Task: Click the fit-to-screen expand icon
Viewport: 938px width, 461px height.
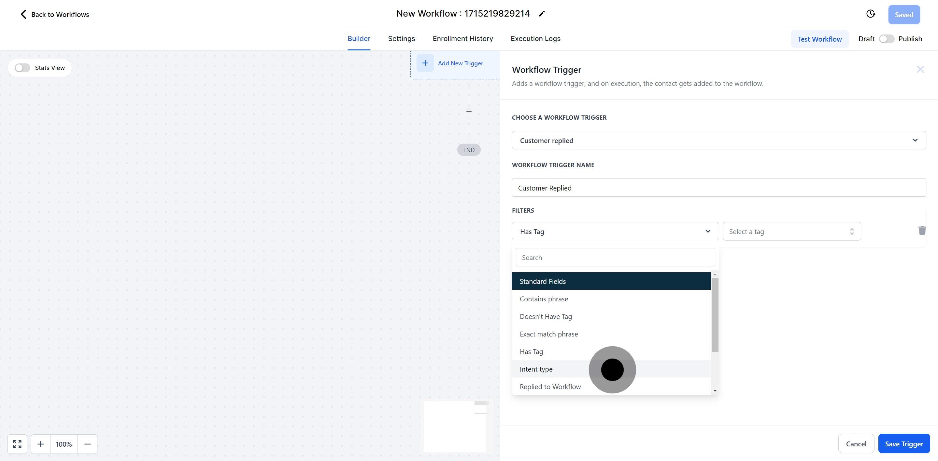Action: (x=17, y=444)
